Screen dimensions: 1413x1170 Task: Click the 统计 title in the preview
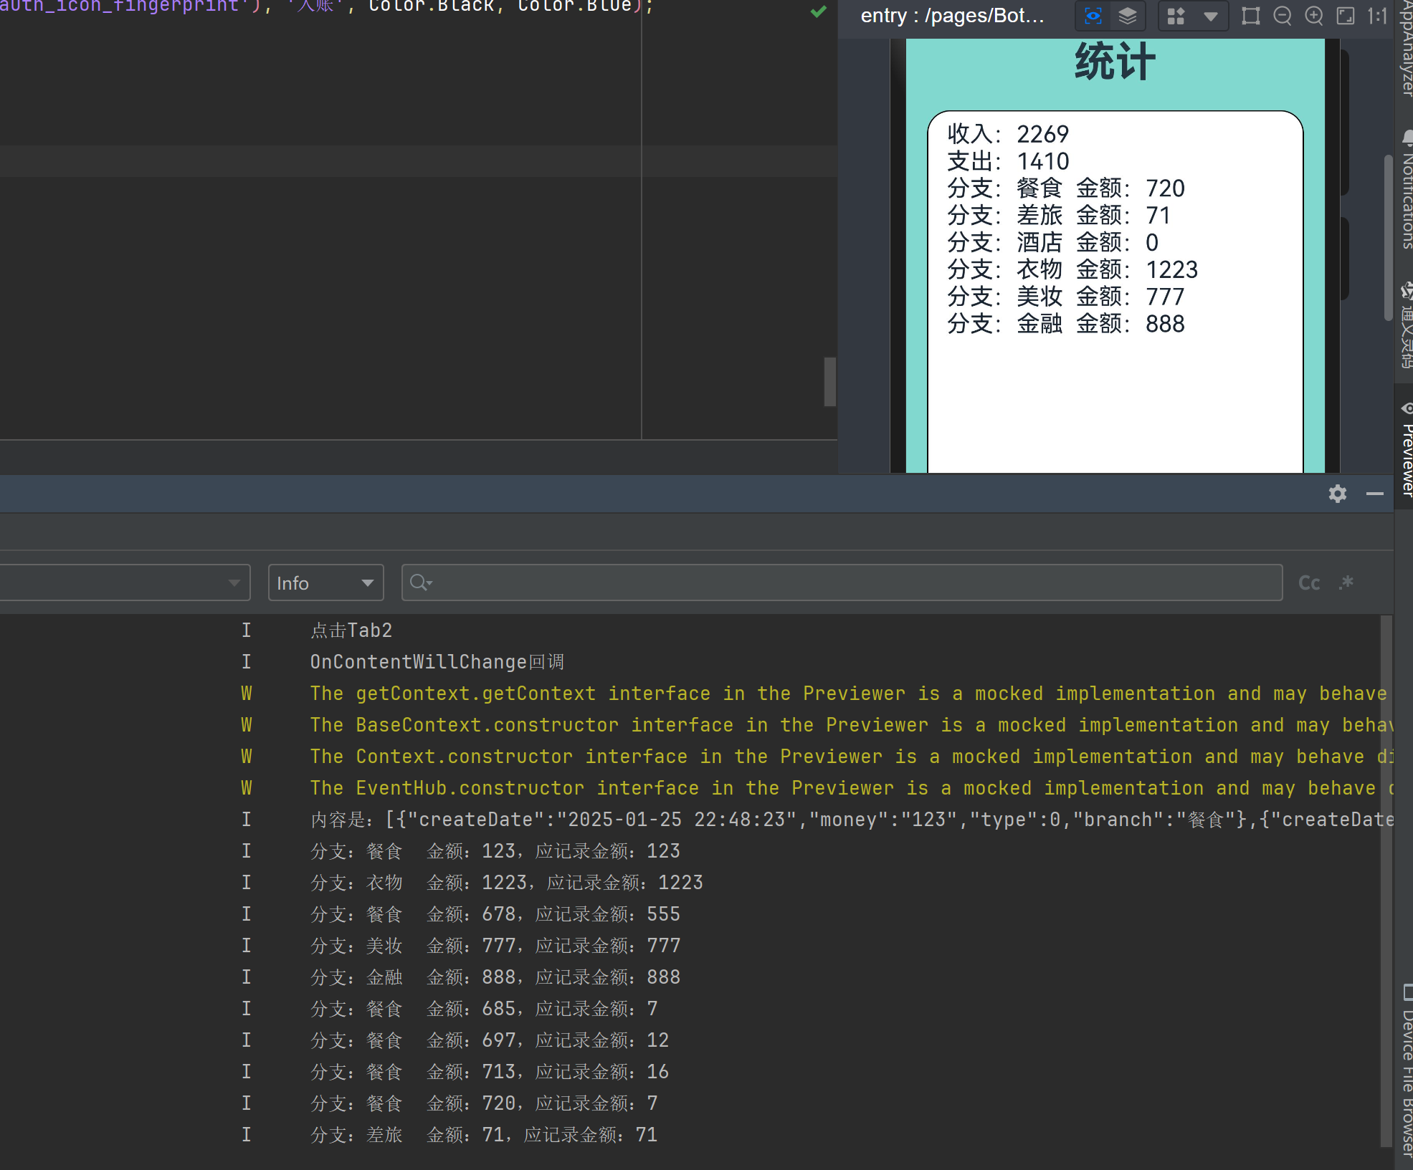(x=1115, y=62)
